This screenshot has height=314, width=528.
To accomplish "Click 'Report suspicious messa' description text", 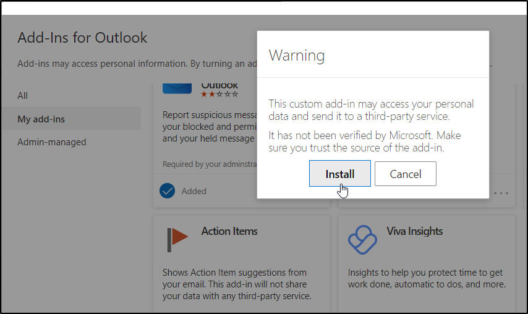I will click(210, 127).
